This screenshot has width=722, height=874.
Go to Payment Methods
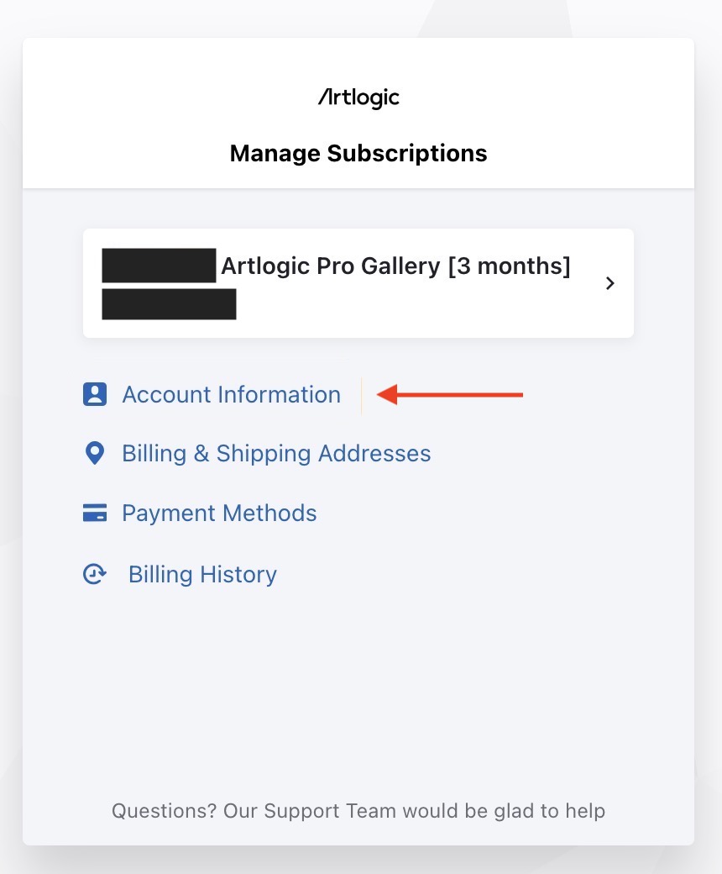click(x=219, y=513)
